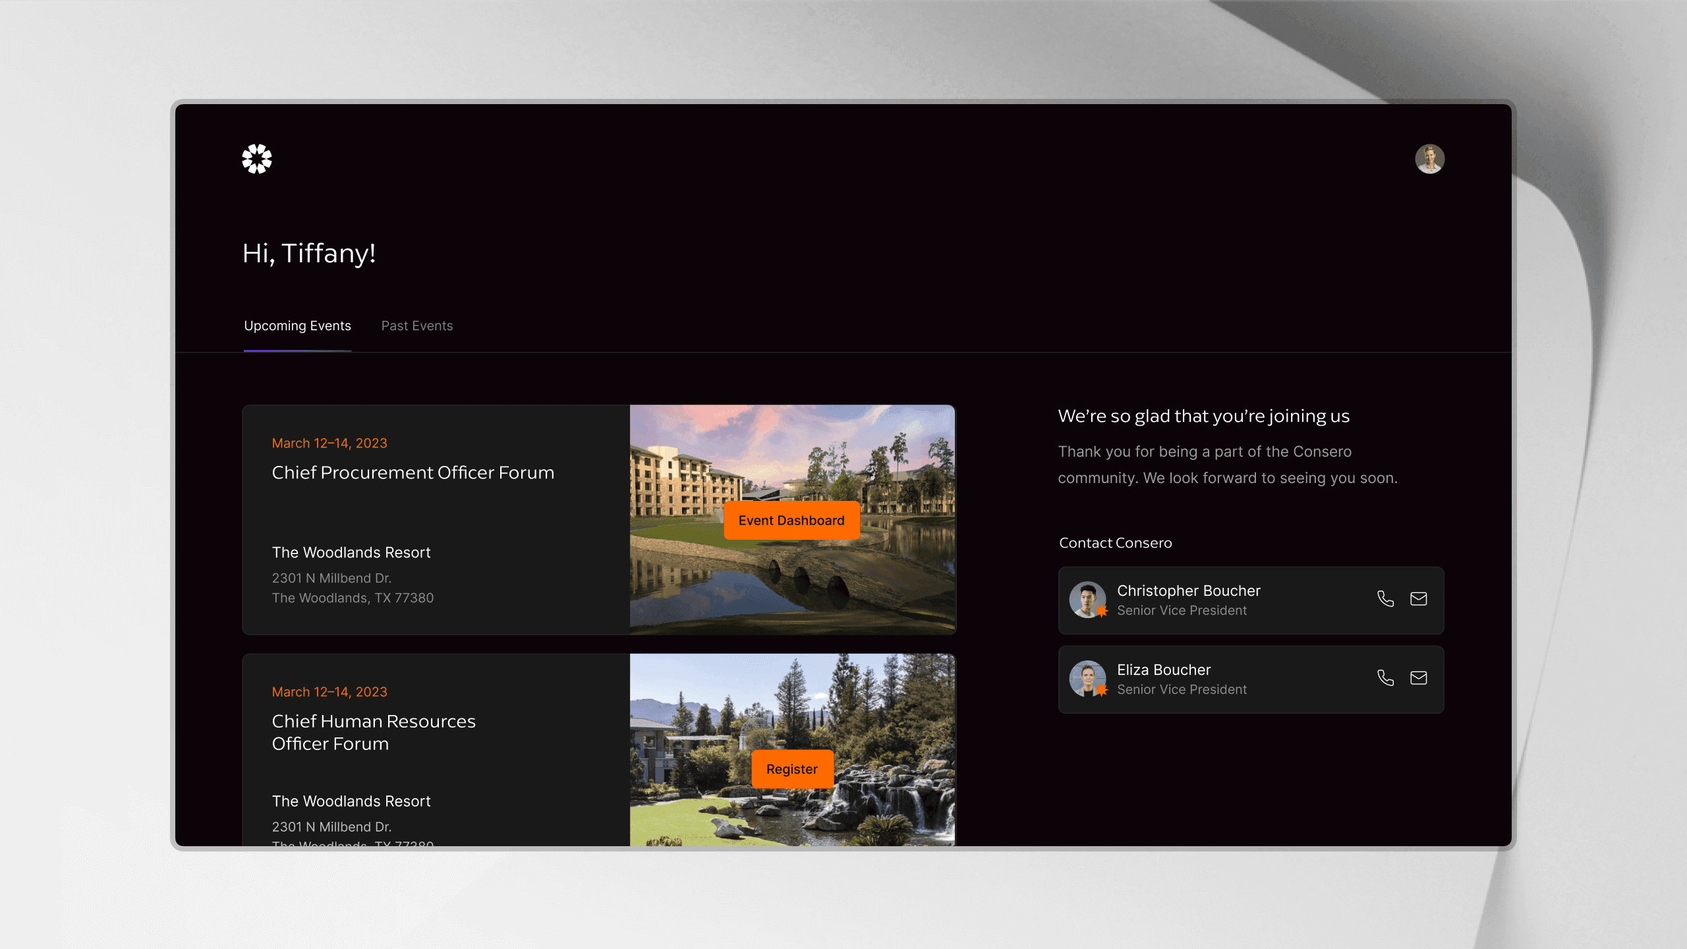
Task: Click The Woodlands Resort in Human Resources card
Action: tap(351, 801)
